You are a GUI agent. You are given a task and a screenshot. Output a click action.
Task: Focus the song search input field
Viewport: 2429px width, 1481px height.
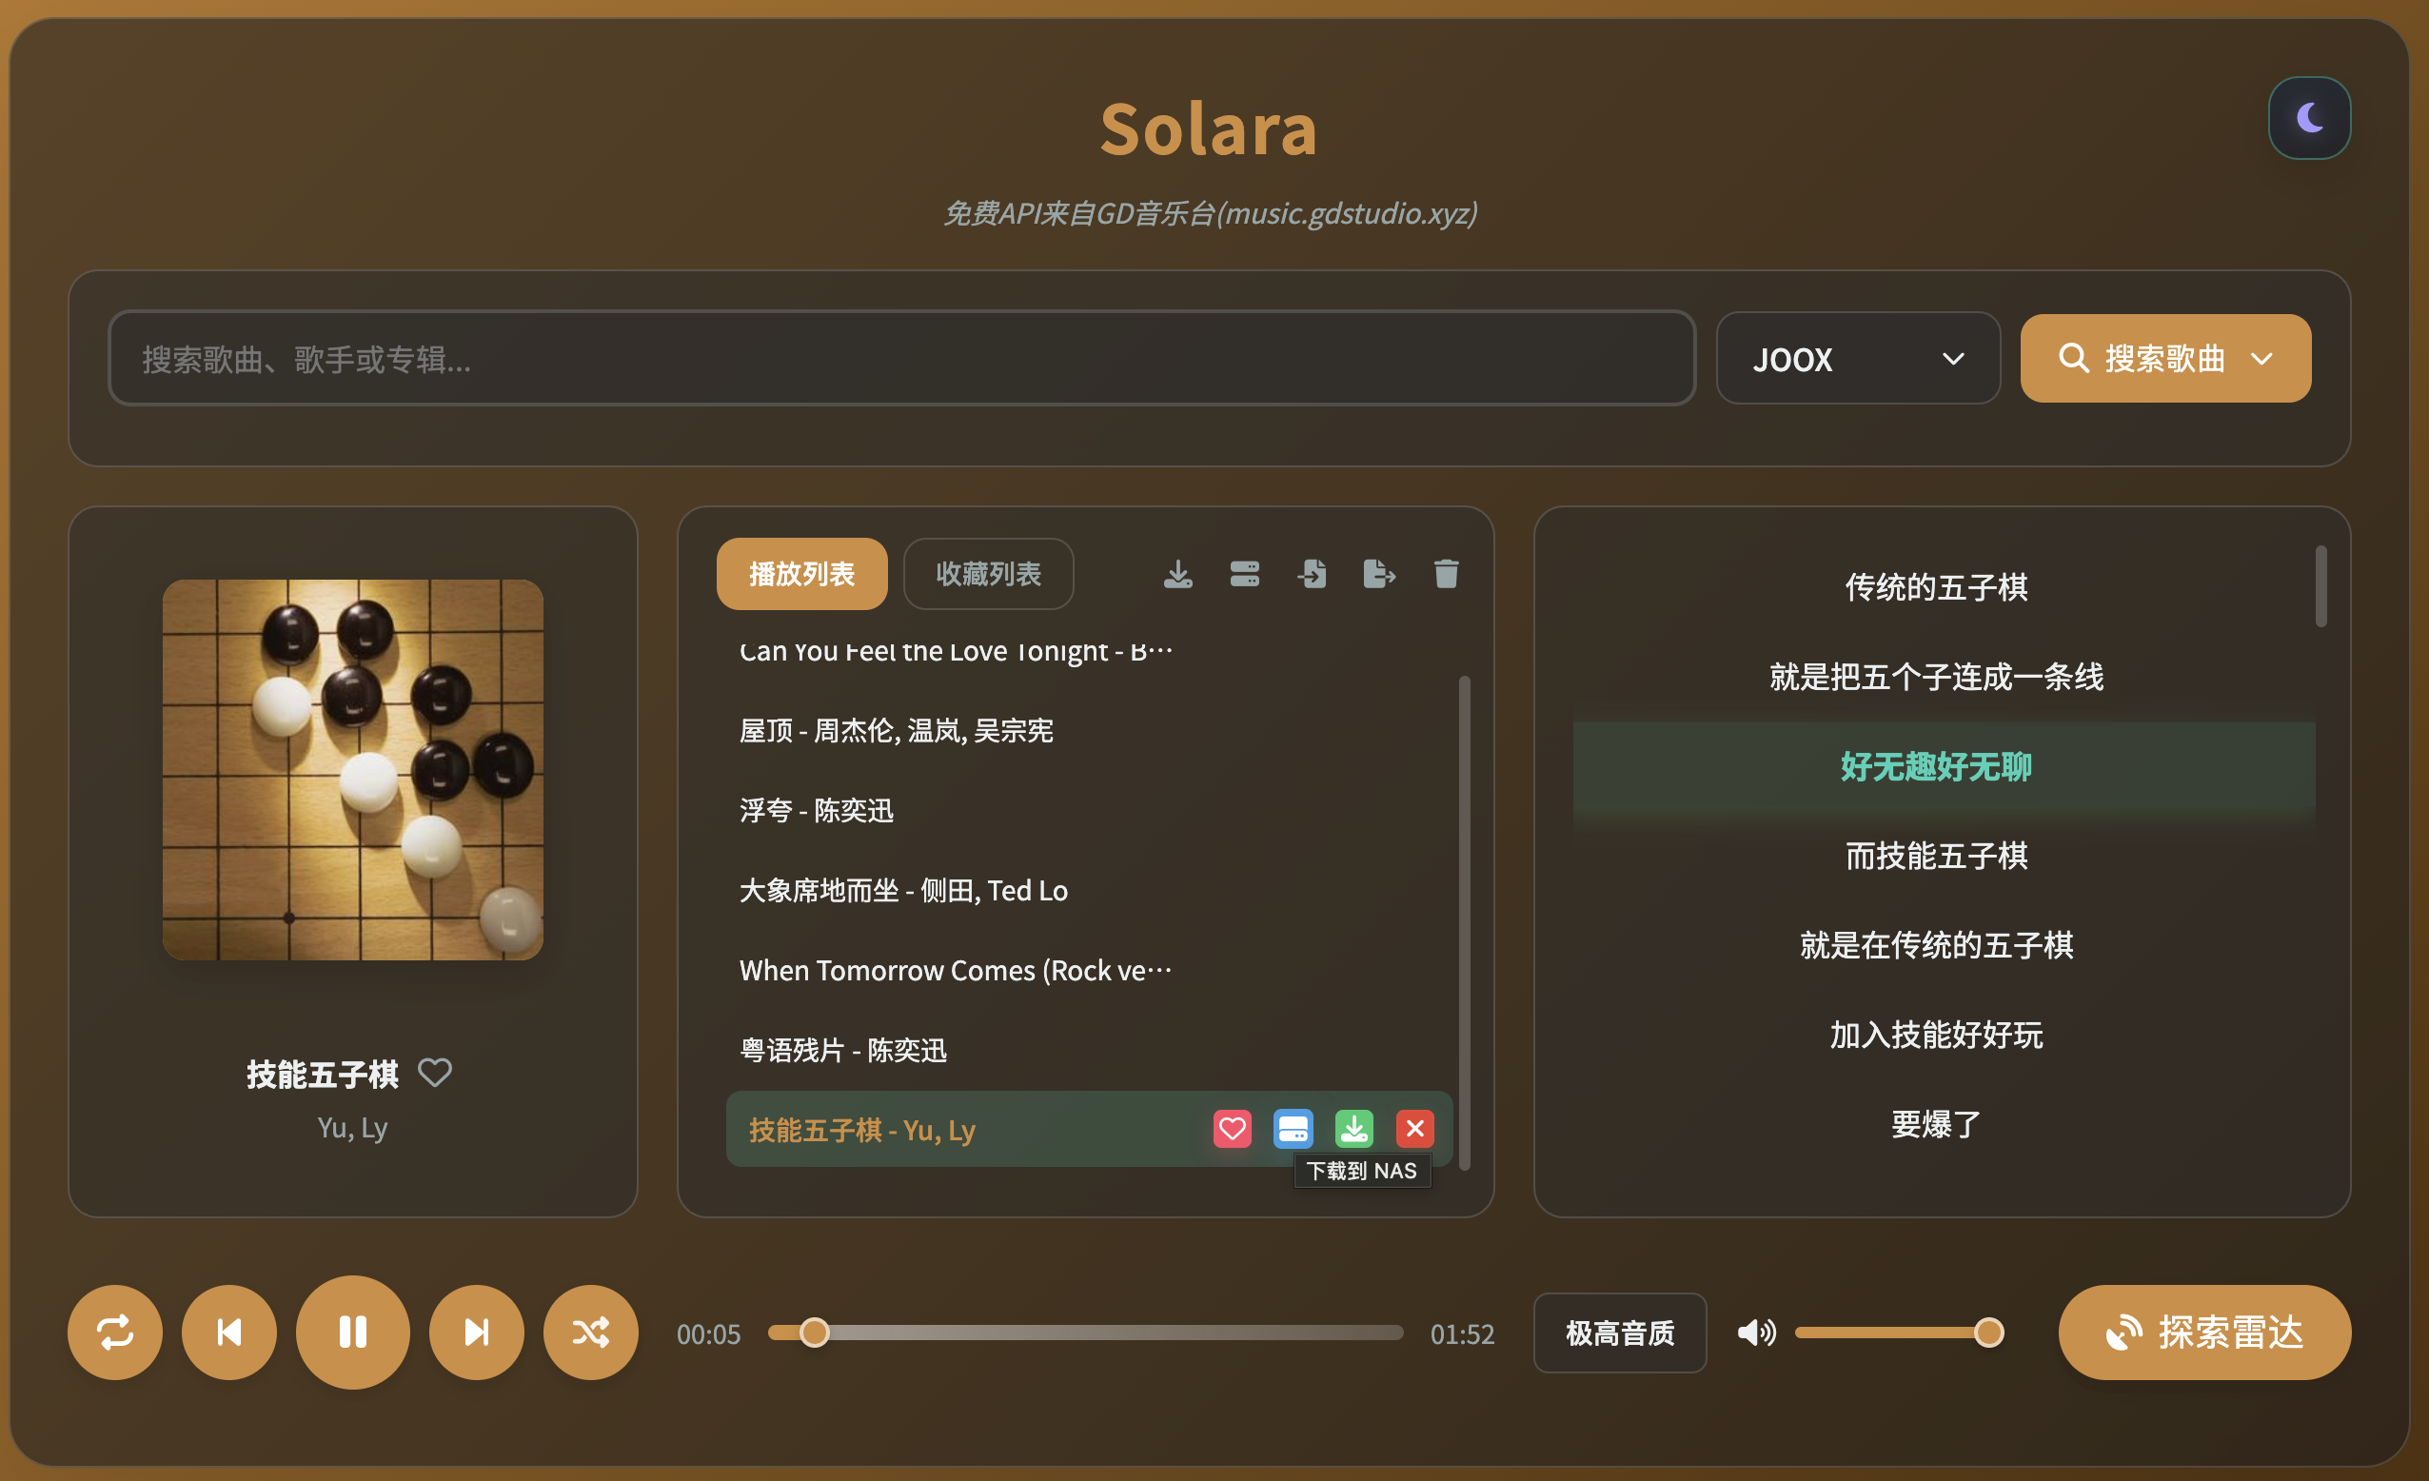point(901,359)
